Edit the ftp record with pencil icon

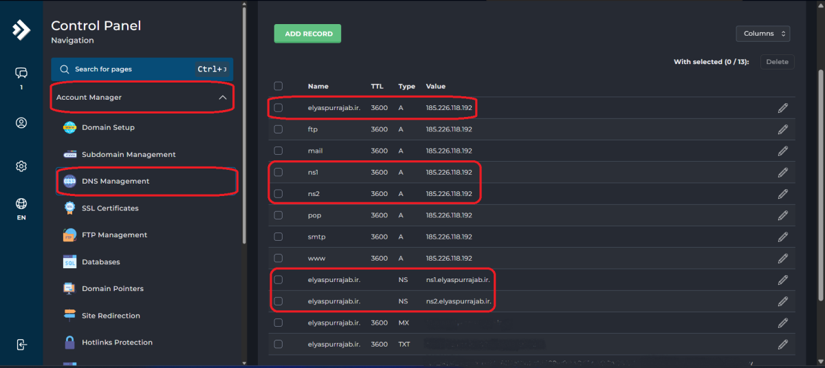782,129
